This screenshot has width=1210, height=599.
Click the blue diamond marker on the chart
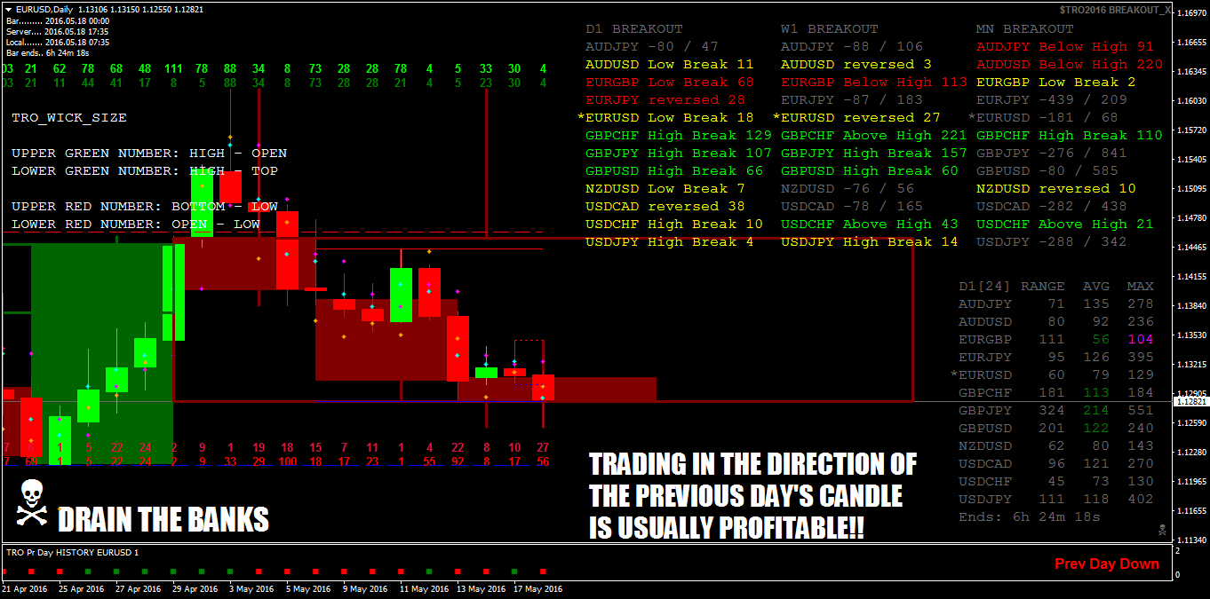point(542,398)
